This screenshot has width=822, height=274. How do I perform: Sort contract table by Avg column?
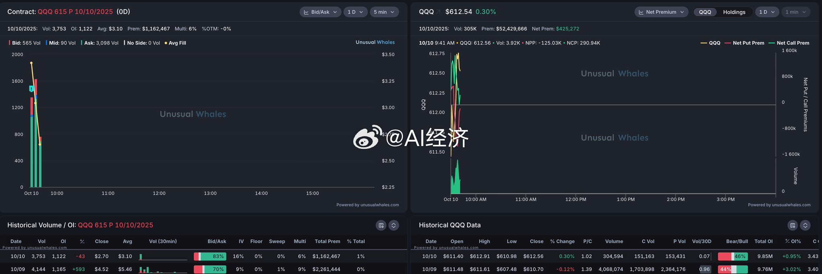click(127, 242)
